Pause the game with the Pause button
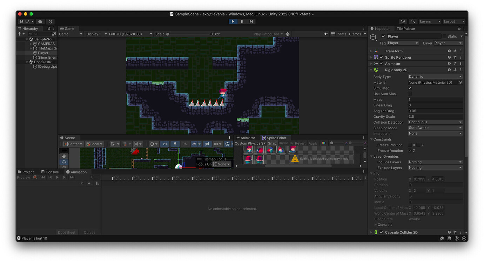 [x=242, y=21]
